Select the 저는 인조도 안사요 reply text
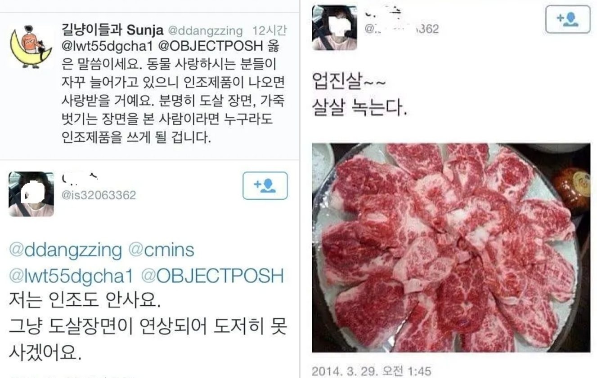 [x=148, y=327]
